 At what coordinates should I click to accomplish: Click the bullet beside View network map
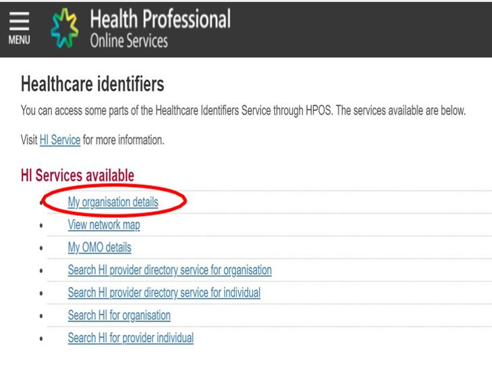41,225
